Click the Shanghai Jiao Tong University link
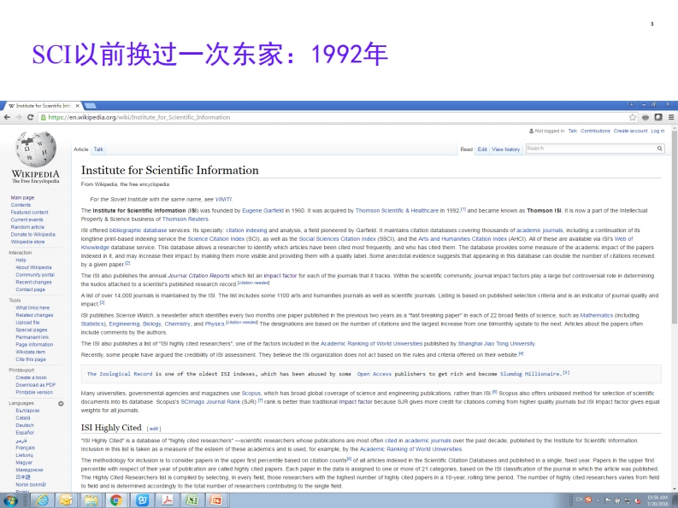 497,344
